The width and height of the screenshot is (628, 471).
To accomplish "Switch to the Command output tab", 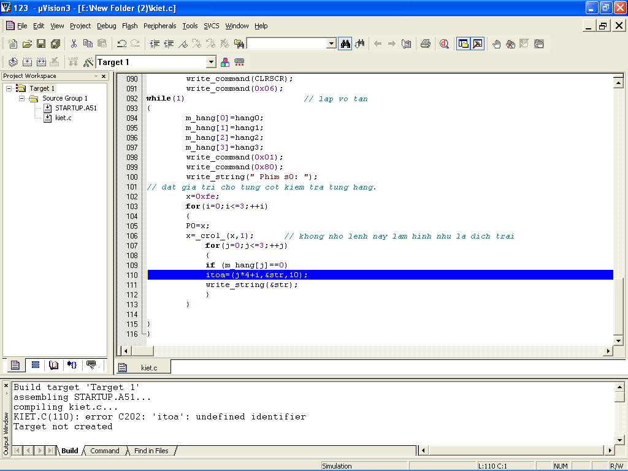I will coord(104,451).
